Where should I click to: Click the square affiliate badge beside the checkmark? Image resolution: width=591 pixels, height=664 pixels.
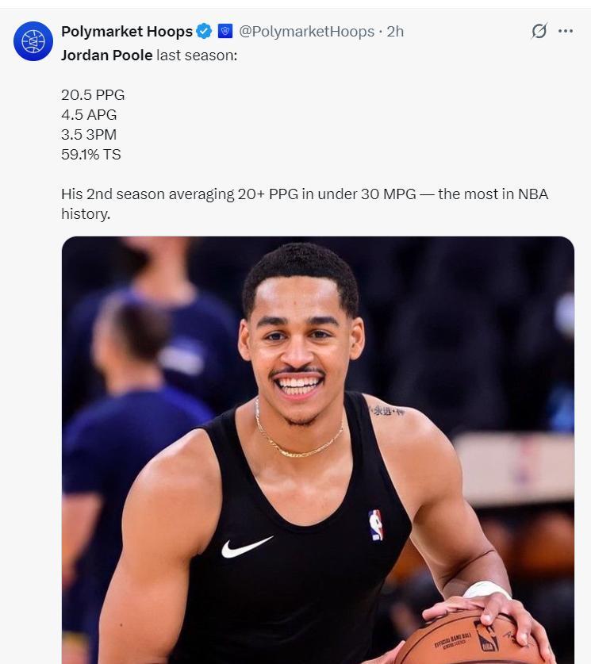pos(225,32)
